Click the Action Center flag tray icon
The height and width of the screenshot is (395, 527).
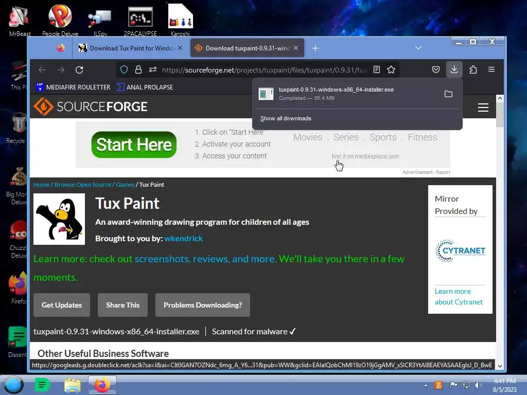[453, 385]
